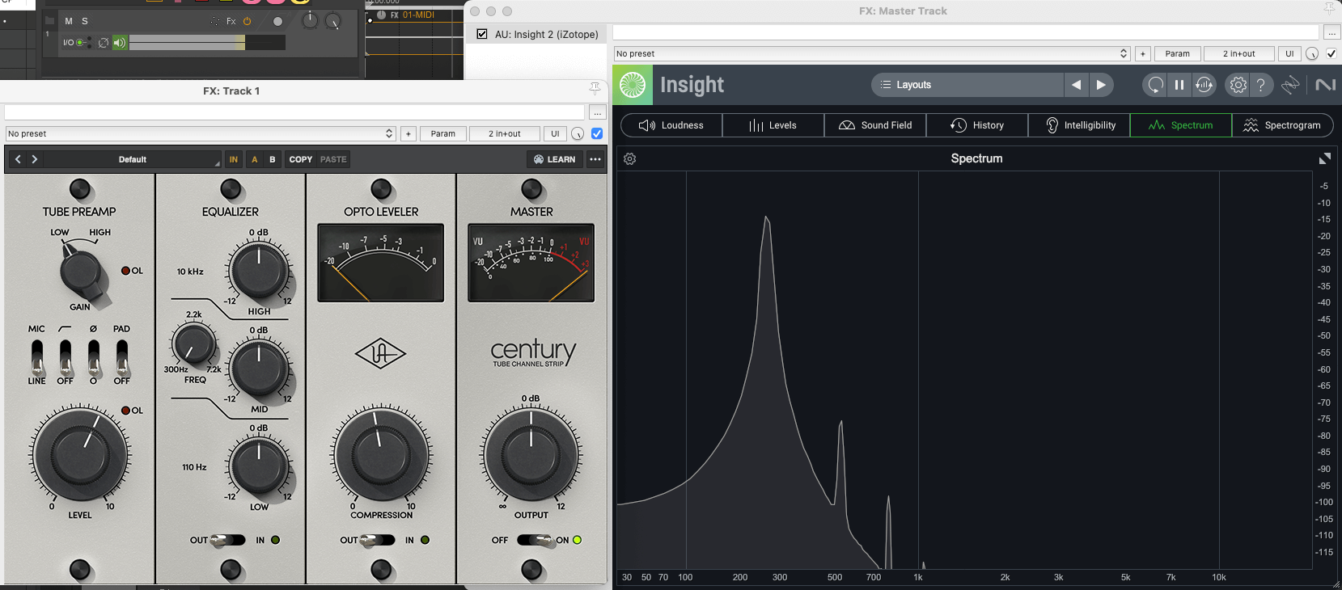The height and width of the screenshot is (590, 1342).
Task: Click the Insight help question mark icon
Action: [x=1261, y=85]
